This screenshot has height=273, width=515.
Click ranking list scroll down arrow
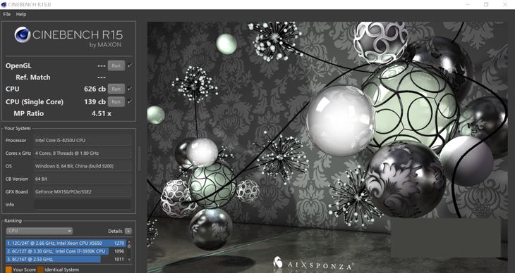(129, 260)
